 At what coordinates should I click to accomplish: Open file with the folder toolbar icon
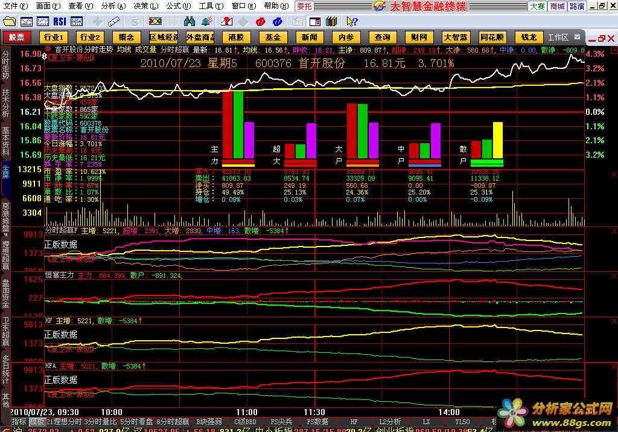pos(9,21)
